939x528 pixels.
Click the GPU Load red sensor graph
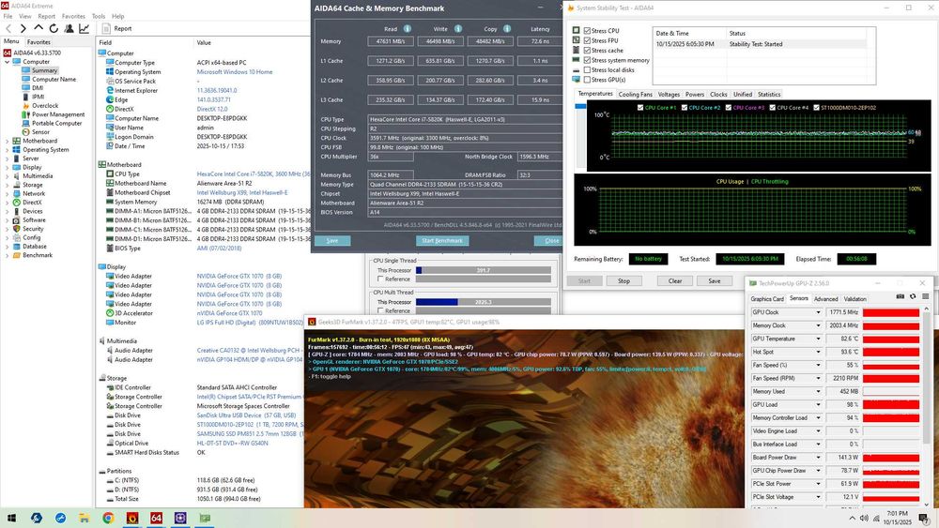[x=891, y=405]
